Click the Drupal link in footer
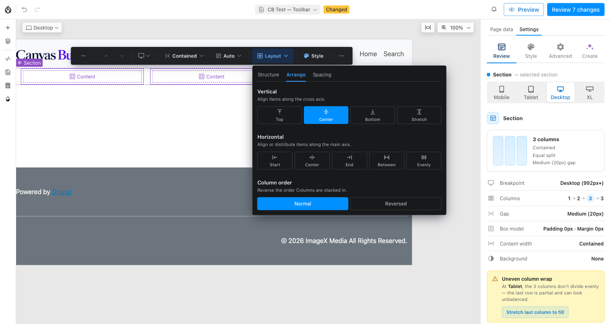The width and height of the screenshot is (611, 324). [x=61, y=192]
